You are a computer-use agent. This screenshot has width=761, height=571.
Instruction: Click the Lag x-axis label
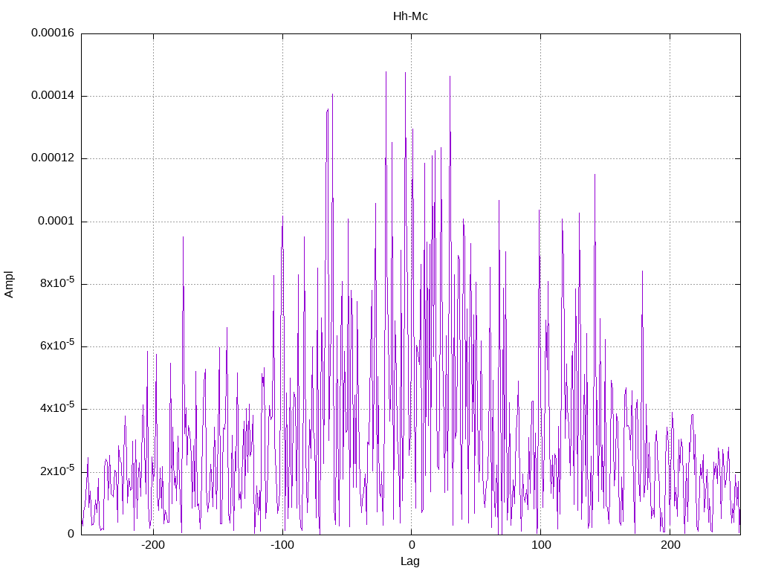click(x=410, y=561)
